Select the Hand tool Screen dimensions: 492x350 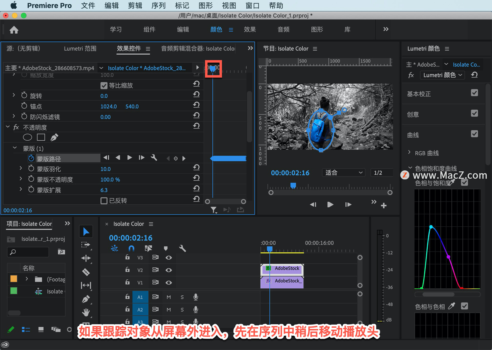(86, 312)
